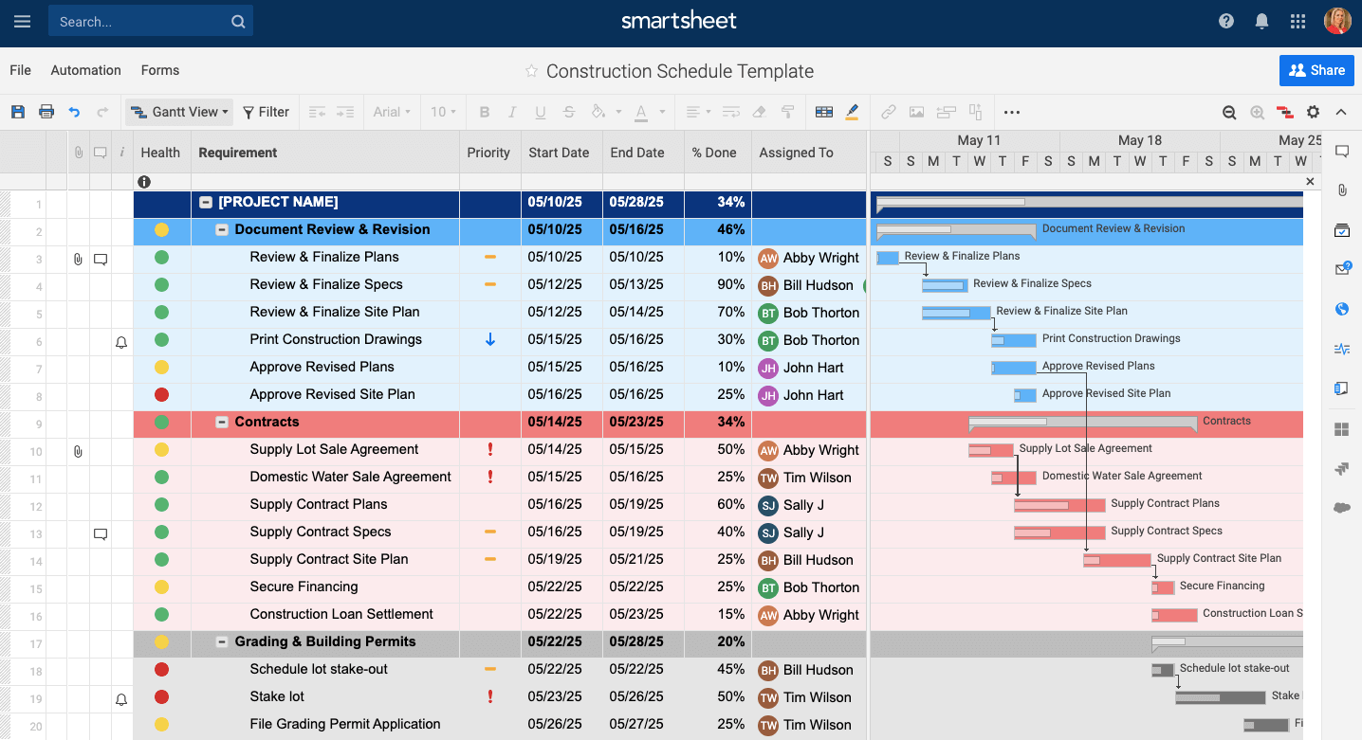Open the Arial font dropdown
This screenshot has width=1362, height=740.
[x=392, y=112]
